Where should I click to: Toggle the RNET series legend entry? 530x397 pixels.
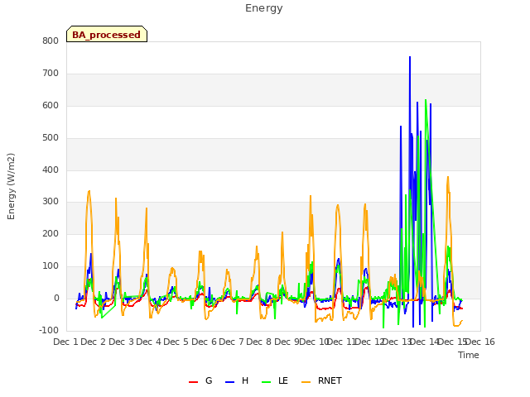tap(321, 381)
